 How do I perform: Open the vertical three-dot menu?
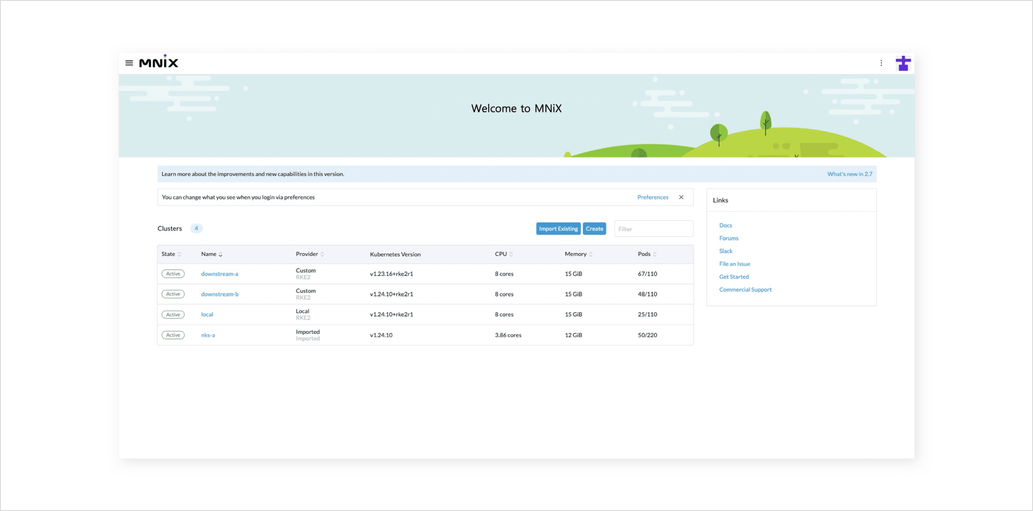881,63
